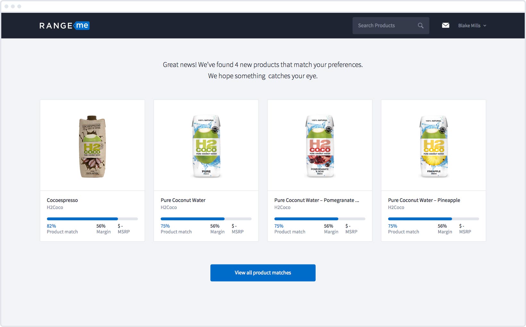Screen dimensions: 526x327
Task: Open Pure Coconut Water – Pomegranate title
Action: (316, 200)
